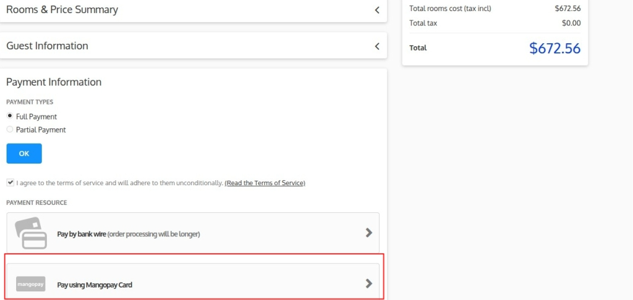
Task: Toggle the agree to terms checkbox
Action: [x=10, y=183]
